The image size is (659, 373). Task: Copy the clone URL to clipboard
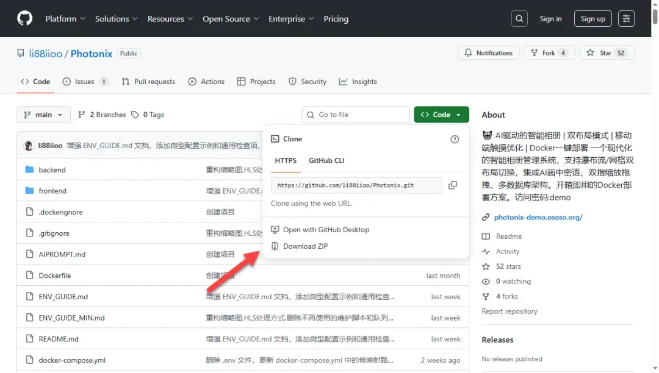[x=453, y=185]
